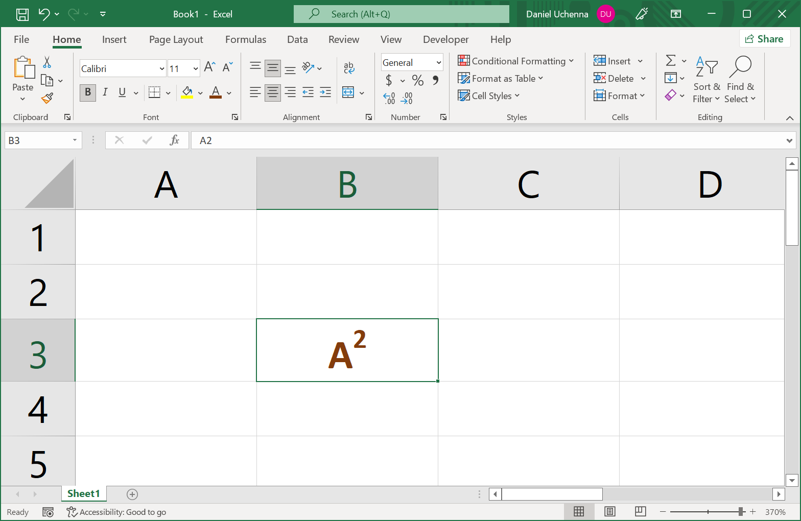Image resolution: width=801 pixels, height=521 pixels.
Task: Click the Wrap Text icon
Action: [x=349, y=67]
